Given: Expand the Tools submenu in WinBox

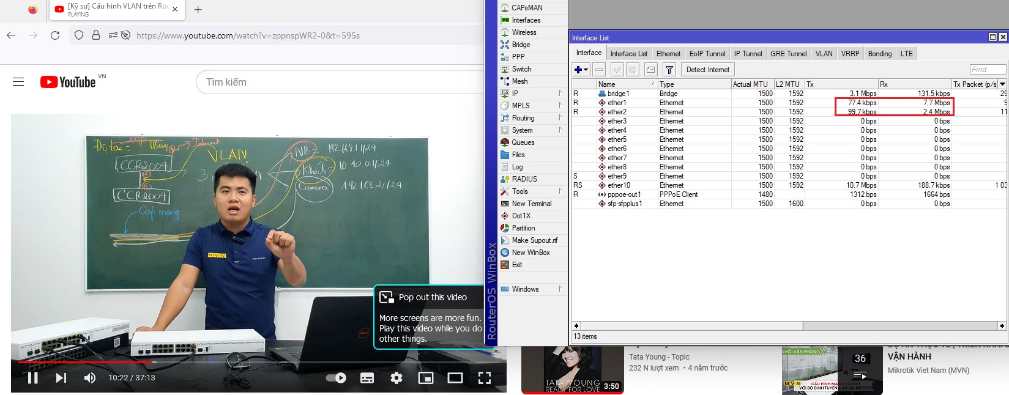Looking at the screenshot, I should [560, 191].
